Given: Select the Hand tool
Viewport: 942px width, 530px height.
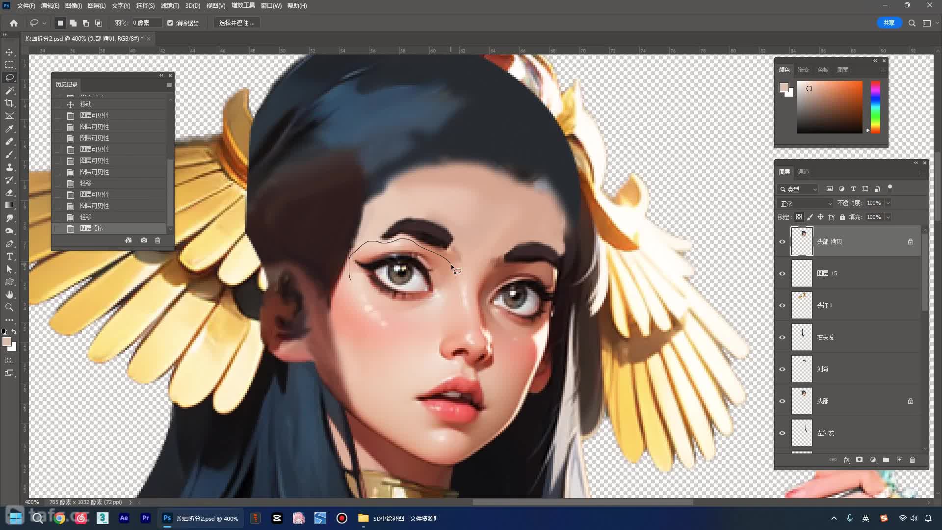Looking at the screenshot, I should (9, 294).
